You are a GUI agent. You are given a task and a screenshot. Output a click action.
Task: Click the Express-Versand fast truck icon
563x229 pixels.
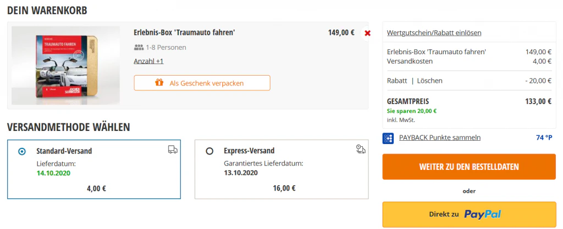pos(361,149)
